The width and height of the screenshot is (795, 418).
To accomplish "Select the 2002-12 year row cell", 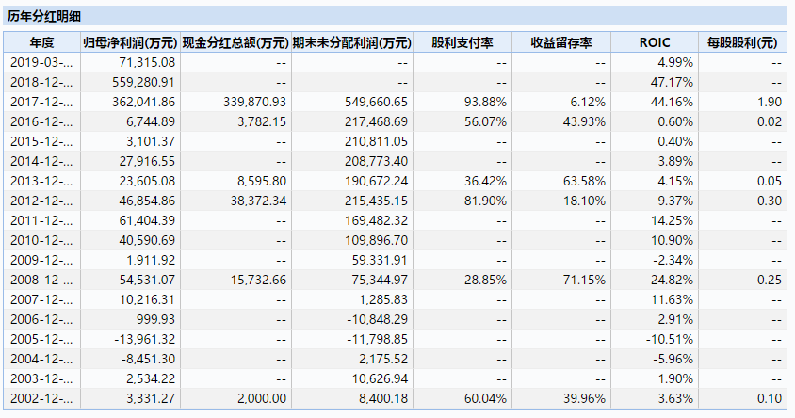I will click(x=41, y=398).
